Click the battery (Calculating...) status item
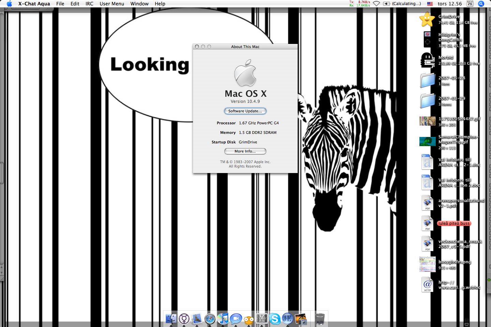The height and width of the screenshot is (327, 491). (x=402, y=4)
